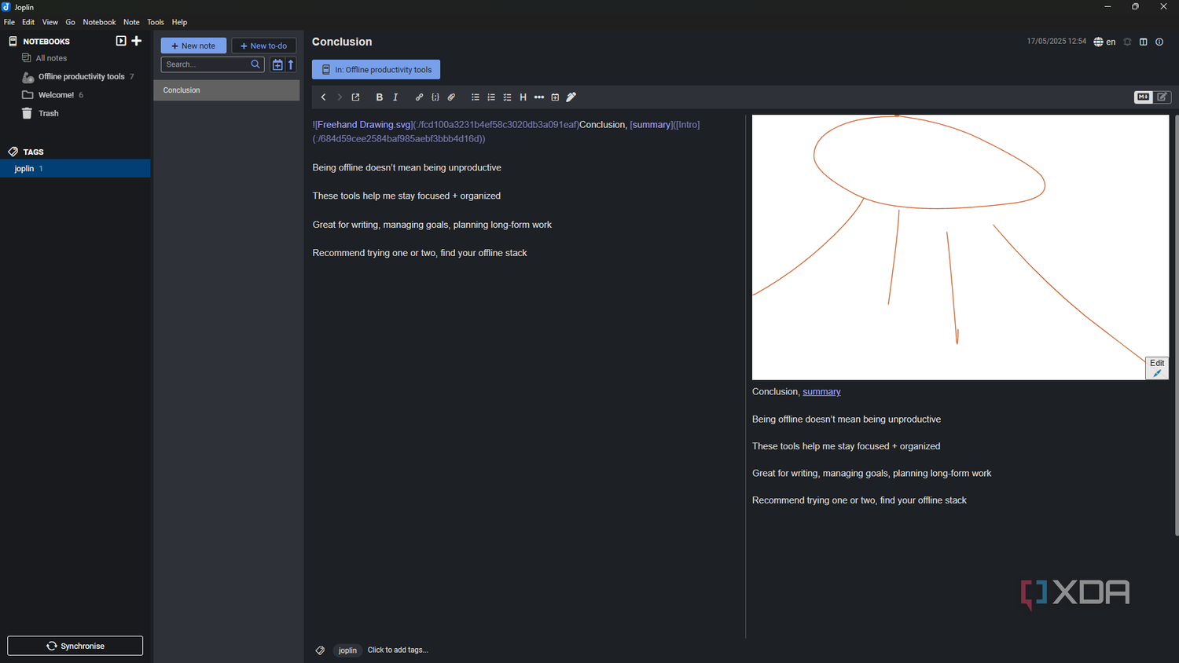Toggle the editor layout split view
Screen dimensions: 1179x663
[1144, 42]
